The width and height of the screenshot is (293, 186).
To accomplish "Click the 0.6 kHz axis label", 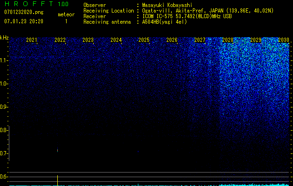I will point(3,177).
